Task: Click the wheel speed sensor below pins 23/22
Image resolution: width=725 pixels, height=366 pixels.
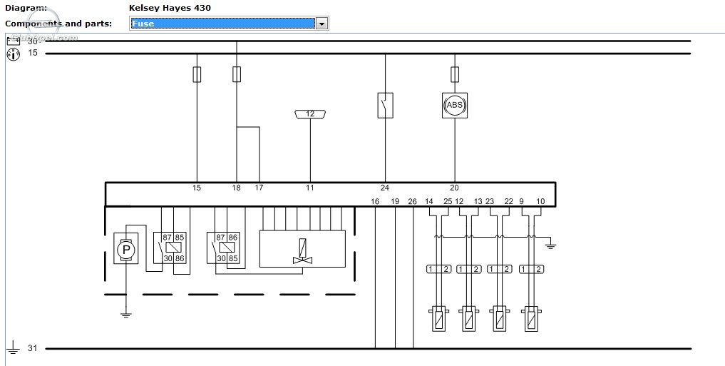Action: (x=499, y=319)
